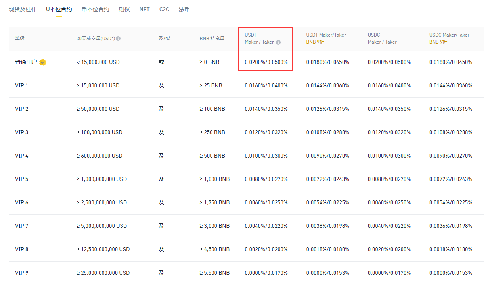
Task: Click the 0.0036%/0.0198% cell under USDT BNB 9折
Action: click(x=328, y=226)
